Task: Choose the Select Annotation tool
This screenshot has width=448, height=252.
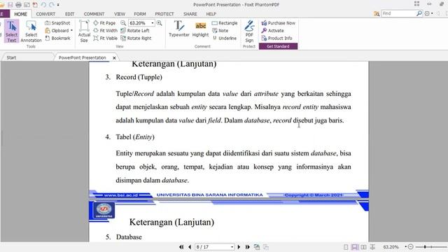Action: tap(31, 31)
